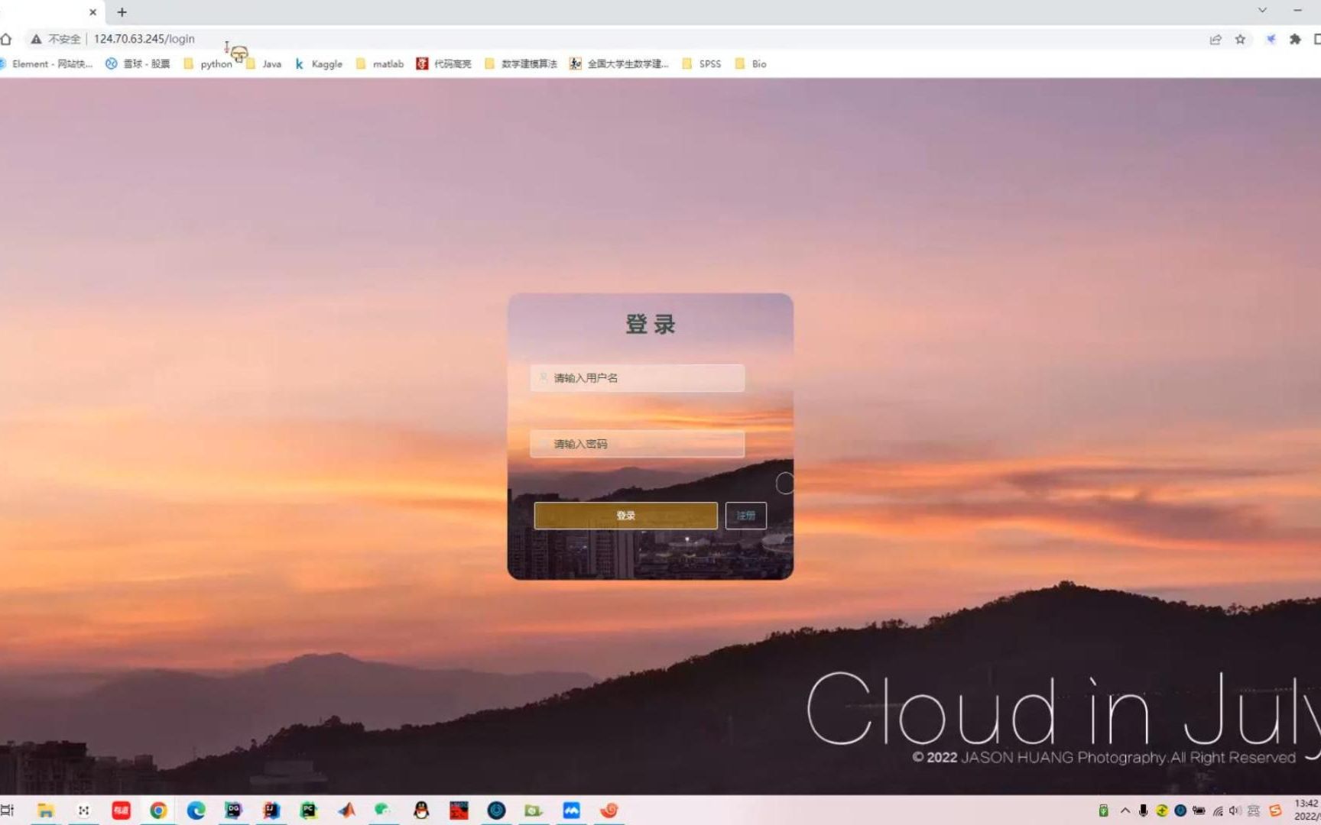Open Microsoft Edge from the taskbar

pyautogui.click(x=196, y=810)
